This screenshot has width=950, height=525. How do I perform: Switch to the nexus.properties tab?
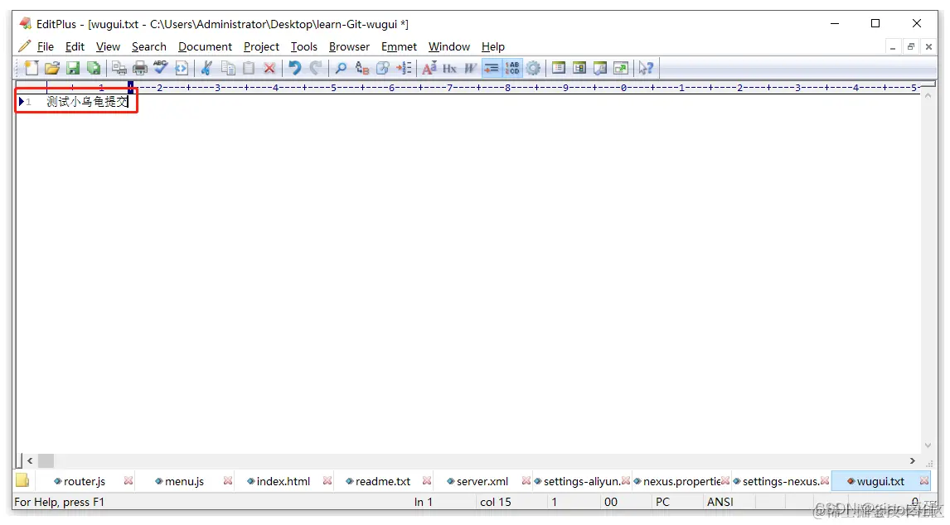(x=681, y=481)
